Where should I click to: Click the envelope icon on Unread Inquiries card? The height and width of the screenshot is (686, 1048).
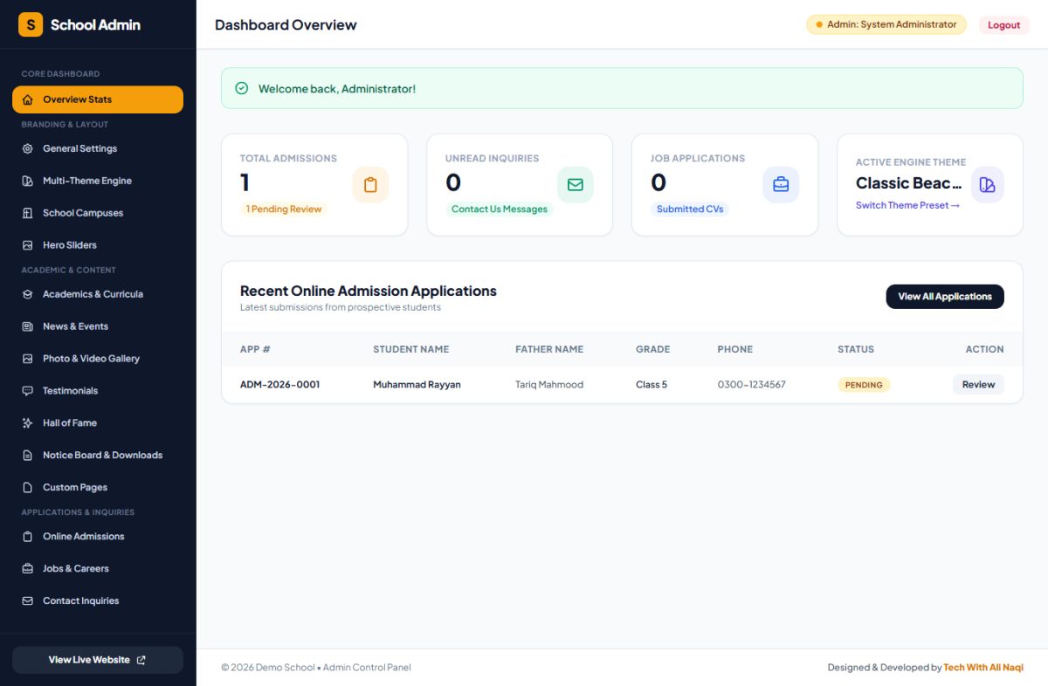pyautogui.click(x=576, y=185)
